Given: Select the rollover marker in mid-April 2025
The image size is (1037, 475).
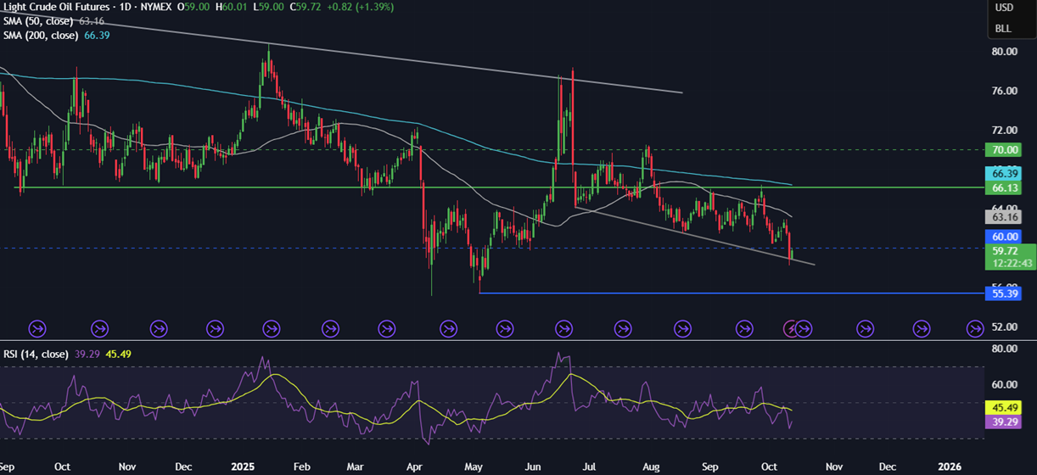Looking at the screenshot, I should (x=447, y=327).
